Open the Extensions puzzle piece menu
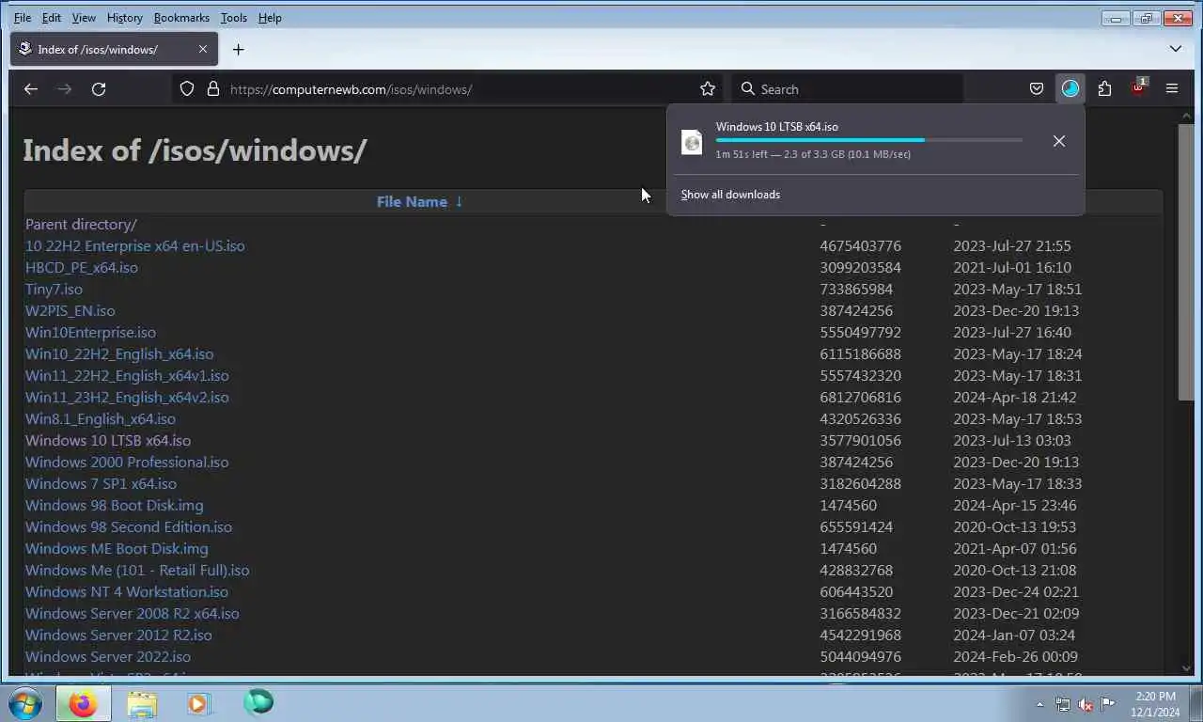 1104,89
